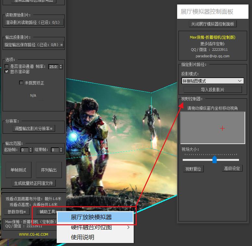Click the 起始帧 input field

24,150
